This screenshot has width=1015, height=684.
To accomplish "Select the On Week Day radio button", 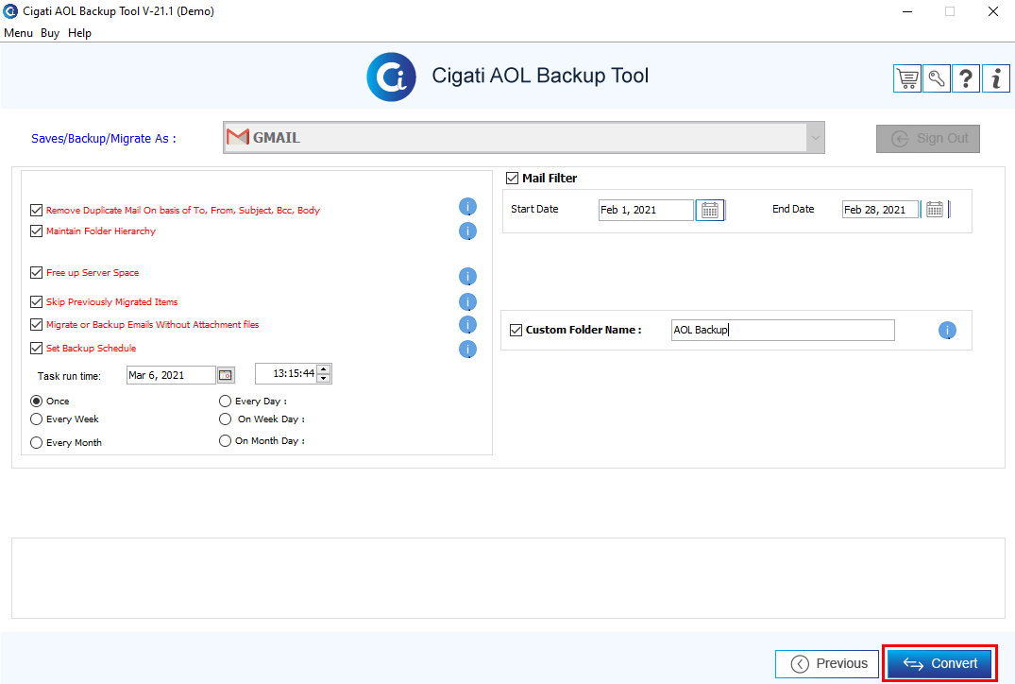I will (226, 419).
